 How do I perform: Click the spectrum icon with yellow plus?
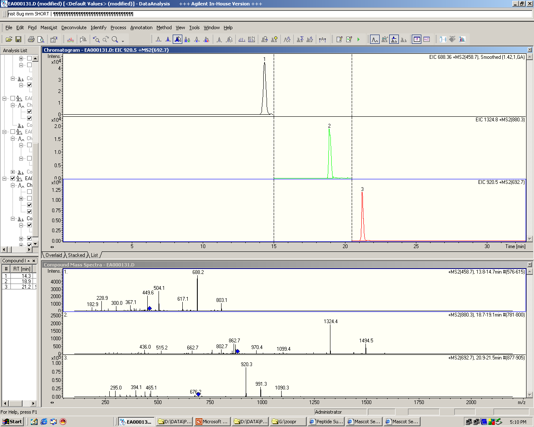274,39
